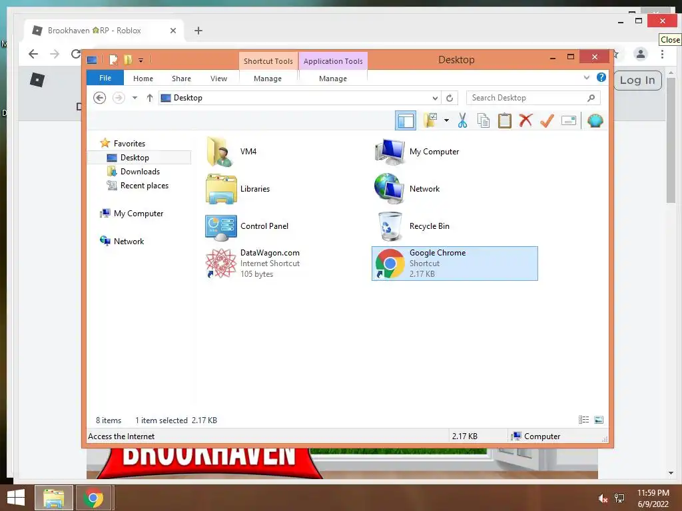Open Manage tab under Shortcut Tools
The height and width of the screenshot is (511, 682).
coord(268,79)
